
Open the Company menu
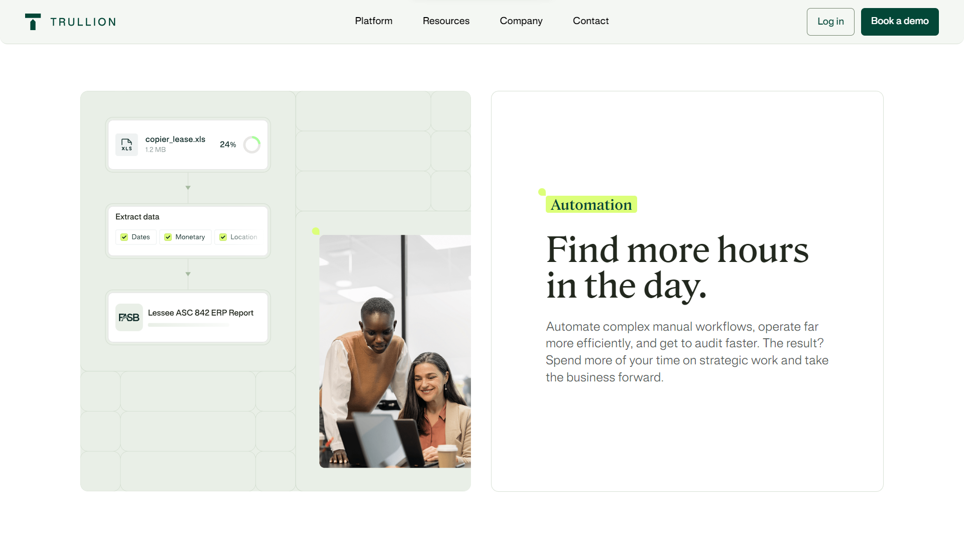click(521, 21)
